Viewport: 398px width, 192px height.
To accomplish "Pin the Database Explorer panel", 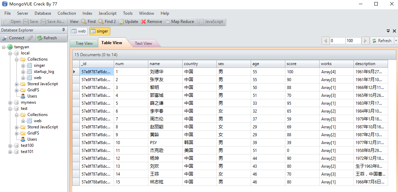I will pyautogui.click(x=63, y=30).
